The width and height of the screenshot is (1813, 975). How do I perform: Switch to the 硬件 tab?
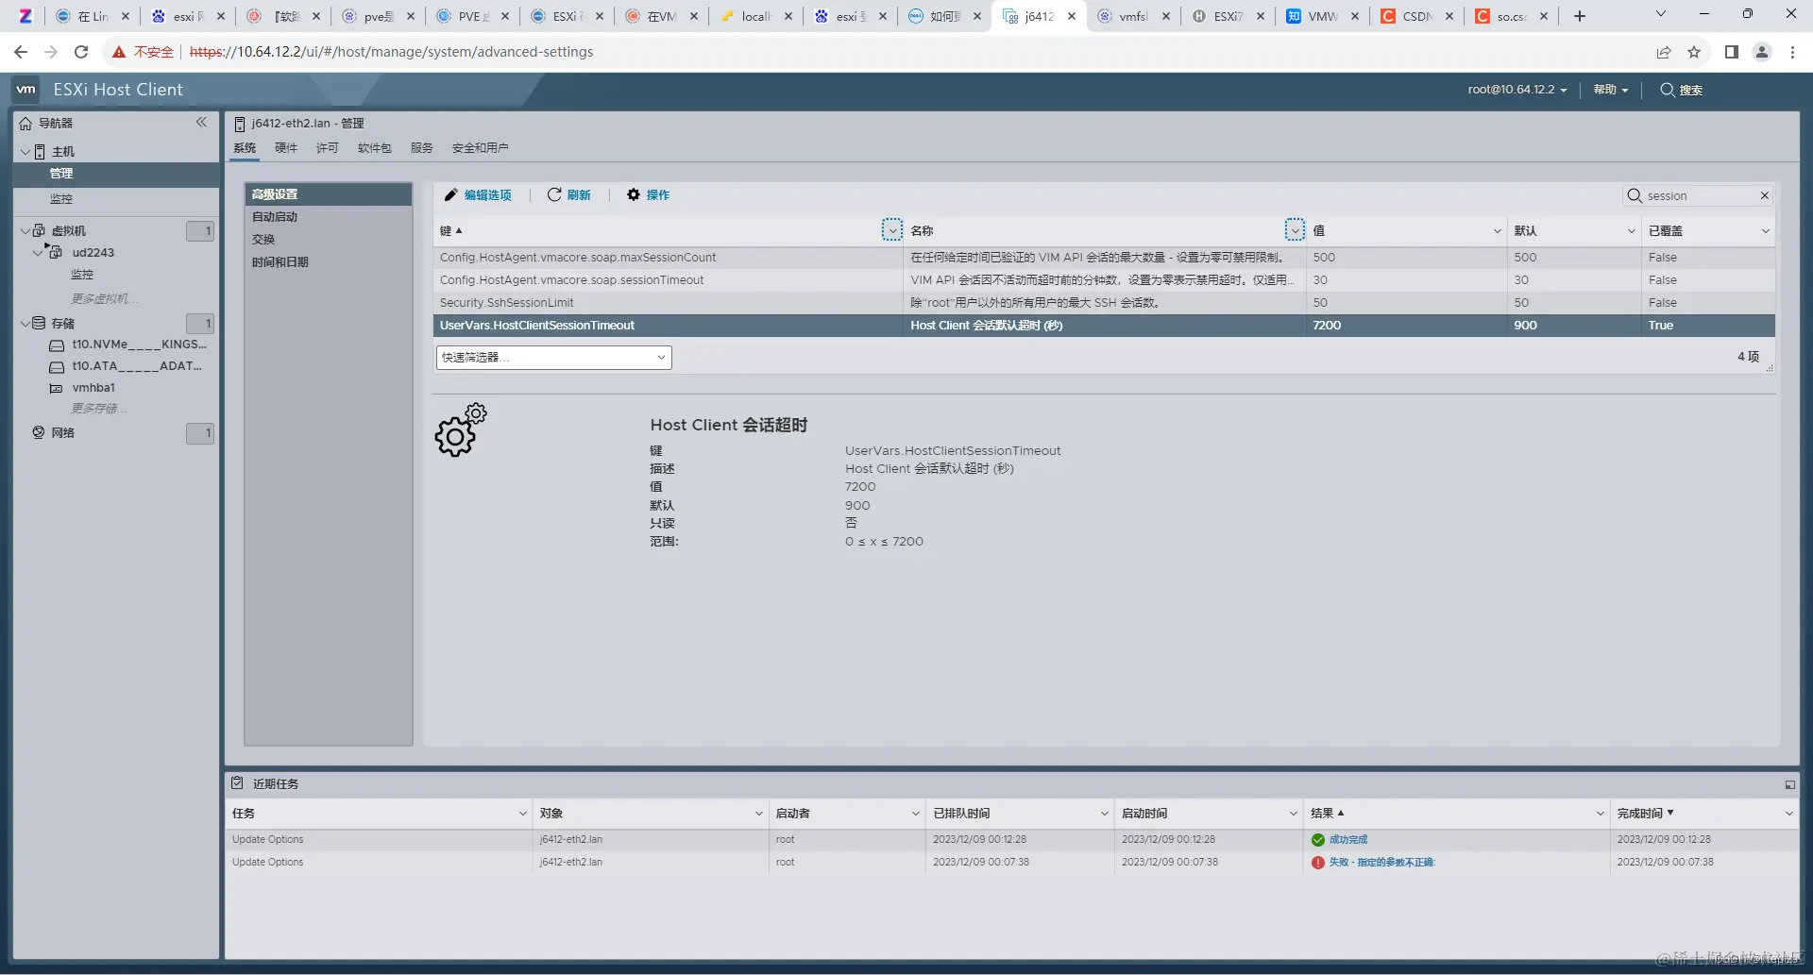286,148
